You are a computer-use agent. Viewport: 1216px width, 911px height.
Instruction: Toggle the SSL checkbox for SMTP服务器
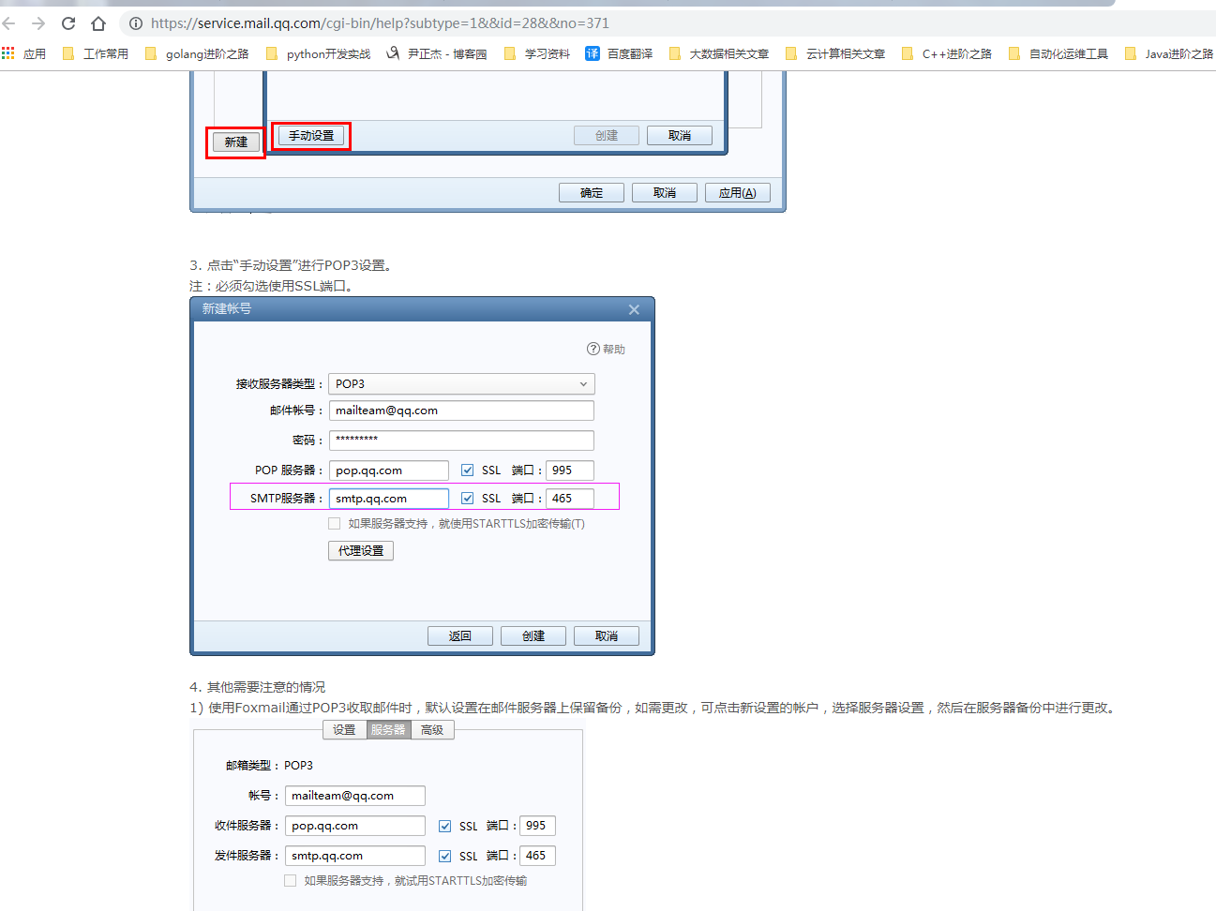pyautogui.click(x=467, y=498)
